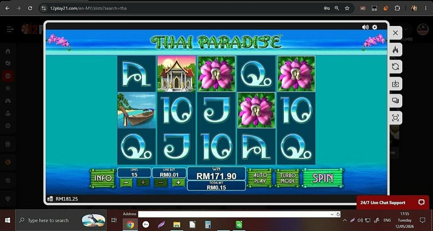Click the RM0.15 total bet value
Viewport: 433px width, 231px height.
tap(216, 187)
